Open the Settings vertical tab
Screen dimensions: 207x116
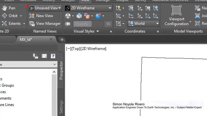click(61, 107)
